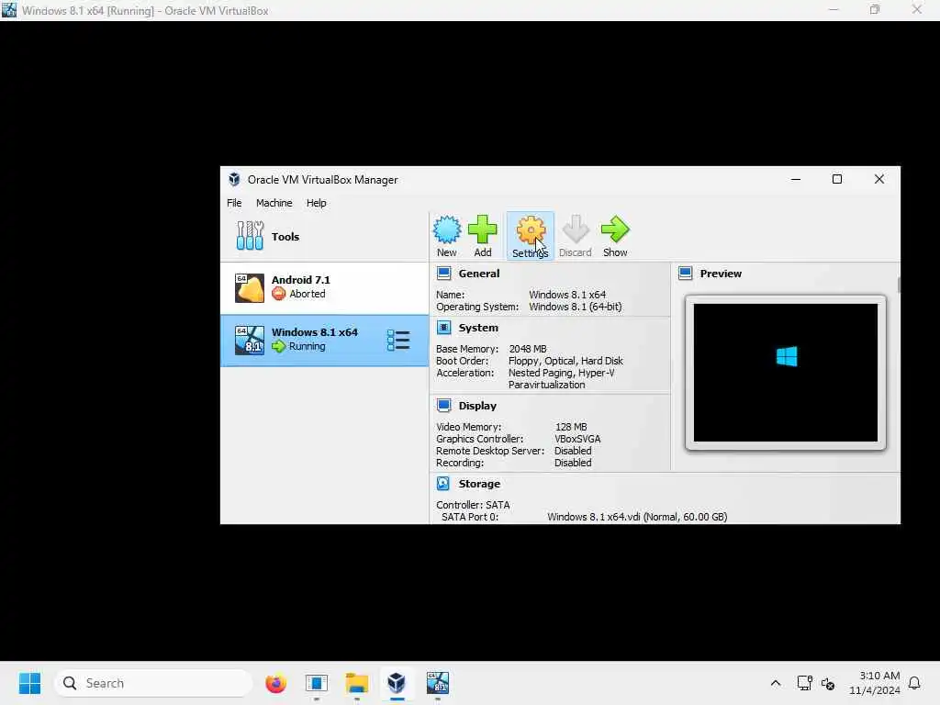The height and width of the screenshot is (705, 940).
Task: Open the System section heading link
Action: (x=477, y=328)
